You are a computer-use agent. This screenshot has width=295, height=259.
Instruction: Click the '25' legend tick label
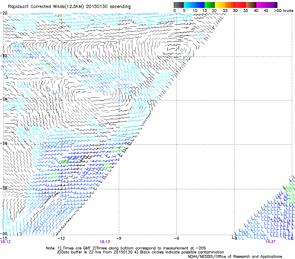(x=225, y=11)
